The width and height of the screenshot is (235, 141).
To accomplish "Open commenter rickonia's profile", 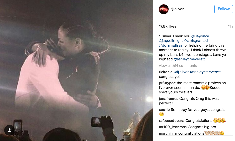I will pos(166,72).
